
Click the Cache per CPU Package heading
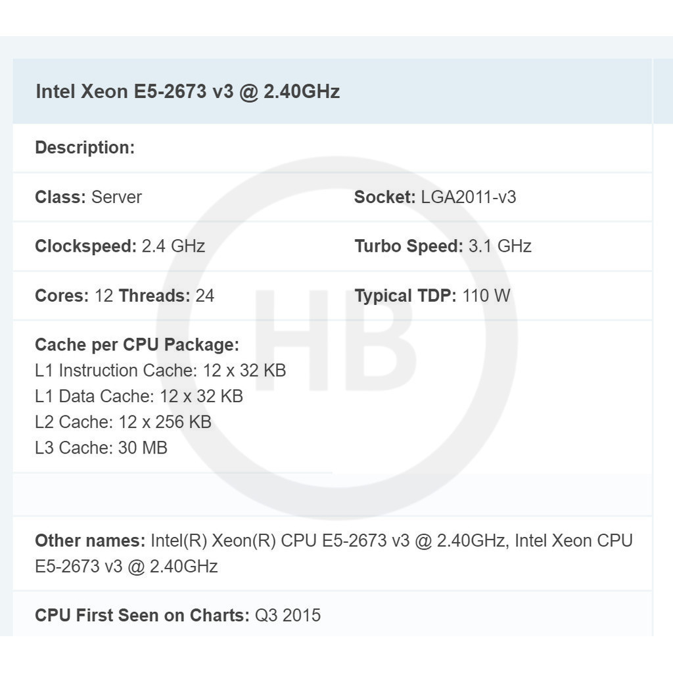tap(137, 345)
